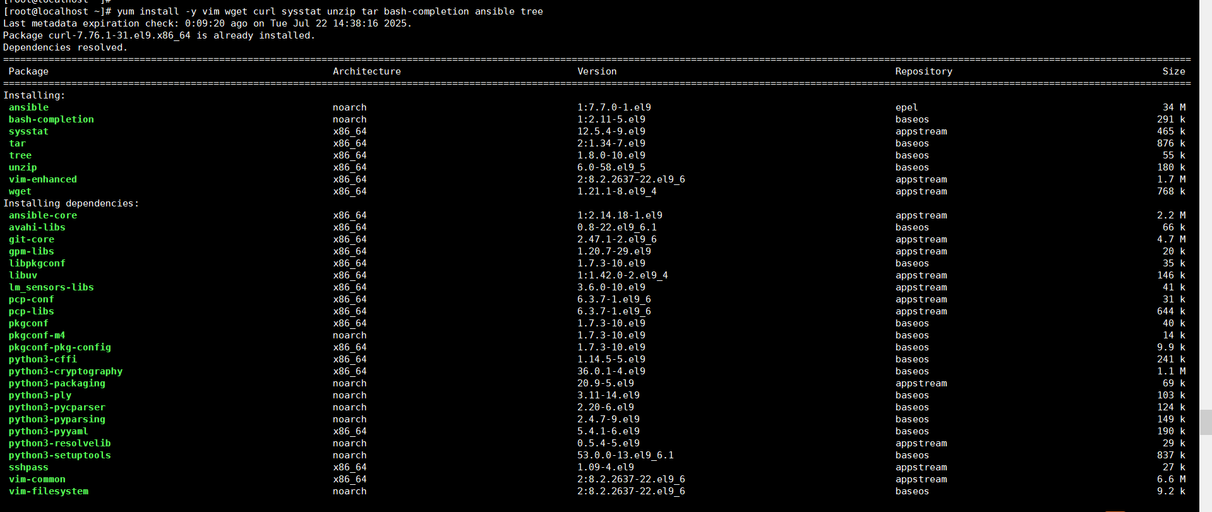
Task: Click version '12.5.4-9.el9' of sysstat
Action: pyautogui.click(x=611, y=131)
